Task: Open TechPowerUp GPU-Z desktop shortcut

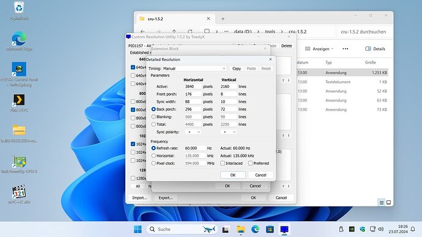Action: coord(19,164)
